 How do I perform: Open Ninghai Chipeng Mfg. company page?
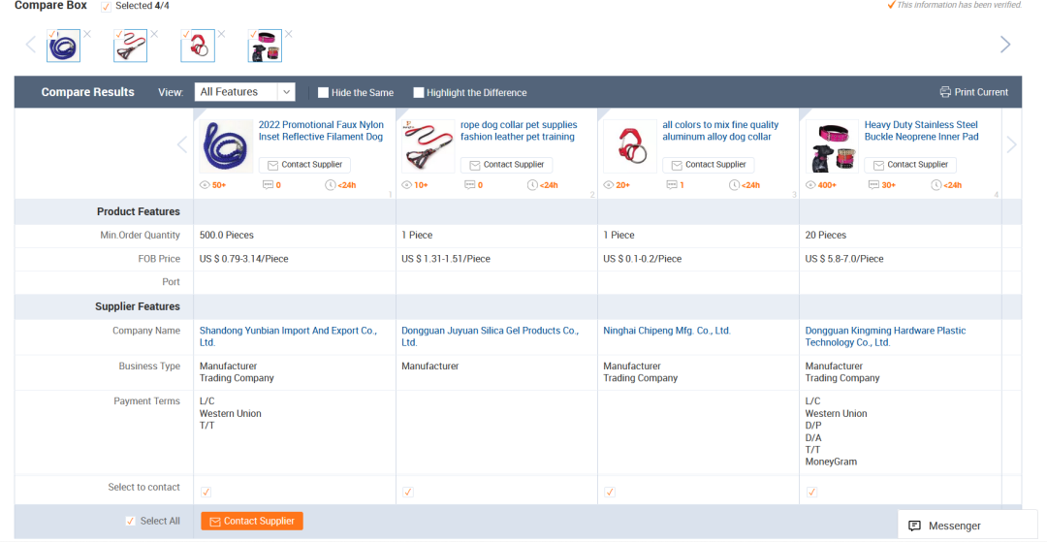[x=667, y=331]
